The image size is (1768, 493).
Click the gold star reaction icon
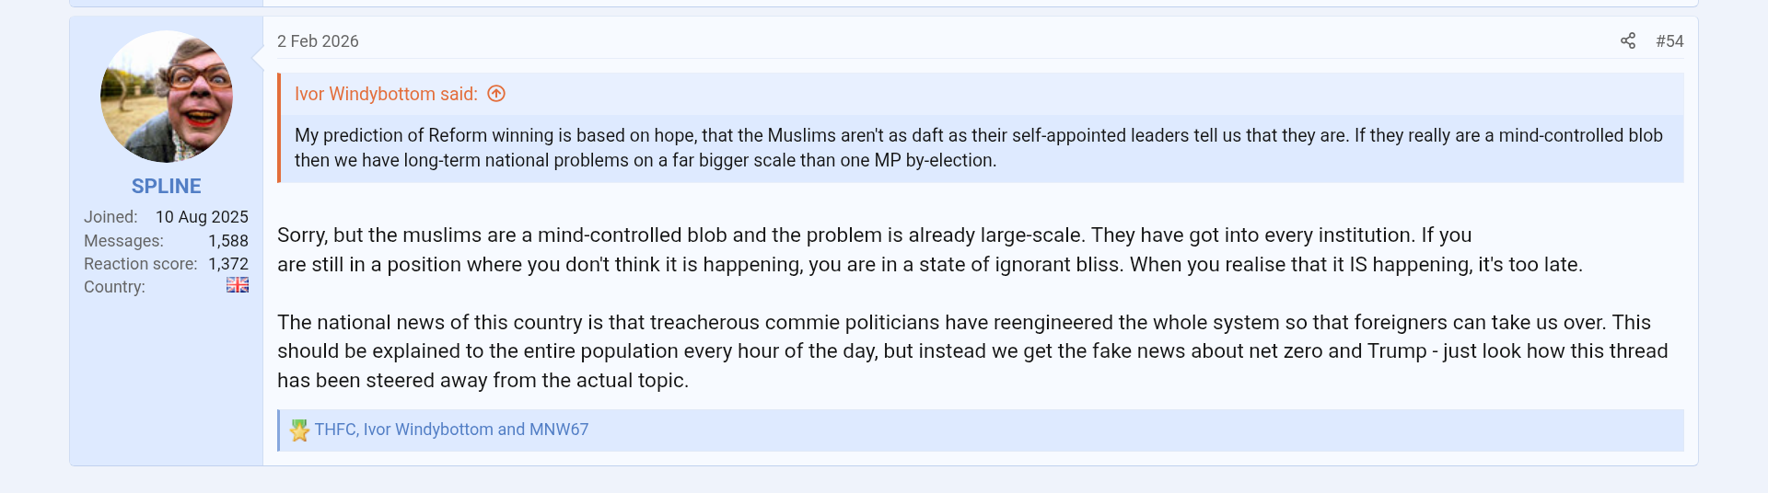pyautogui.click(x=299, y=430)
